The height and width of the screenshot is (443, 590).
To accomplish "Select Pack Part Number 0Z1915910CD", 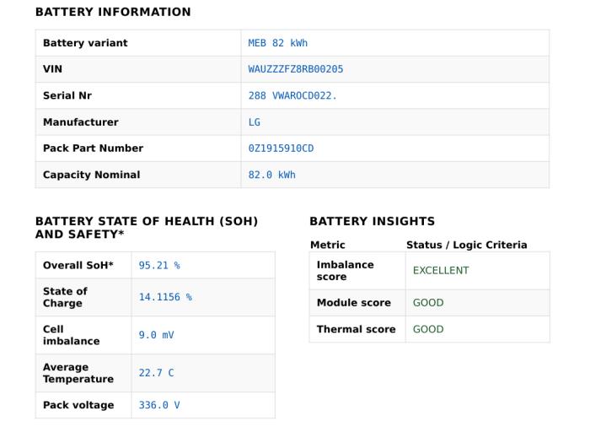I will (281, 149).
